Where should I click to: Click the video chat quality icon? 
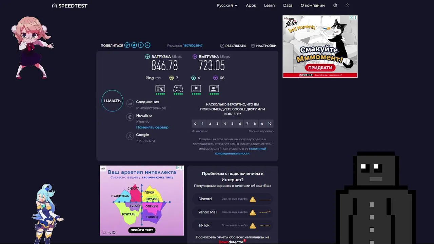pyautogui.click(x=214, y=89)
